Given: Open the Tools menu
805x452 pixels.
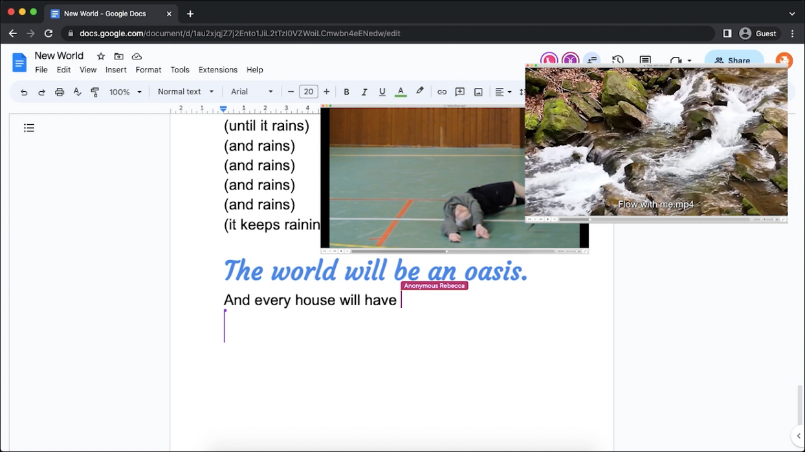Looking at the screenshot, I should [x=180, y=70].
